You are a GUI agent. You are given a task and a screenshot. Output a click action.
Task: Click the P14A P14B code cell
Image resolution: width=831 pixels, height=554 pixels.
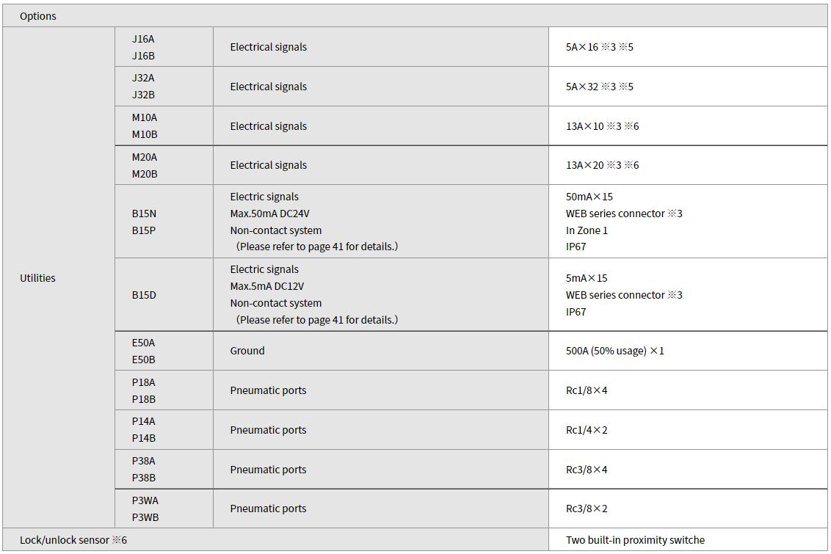[164, 429]
